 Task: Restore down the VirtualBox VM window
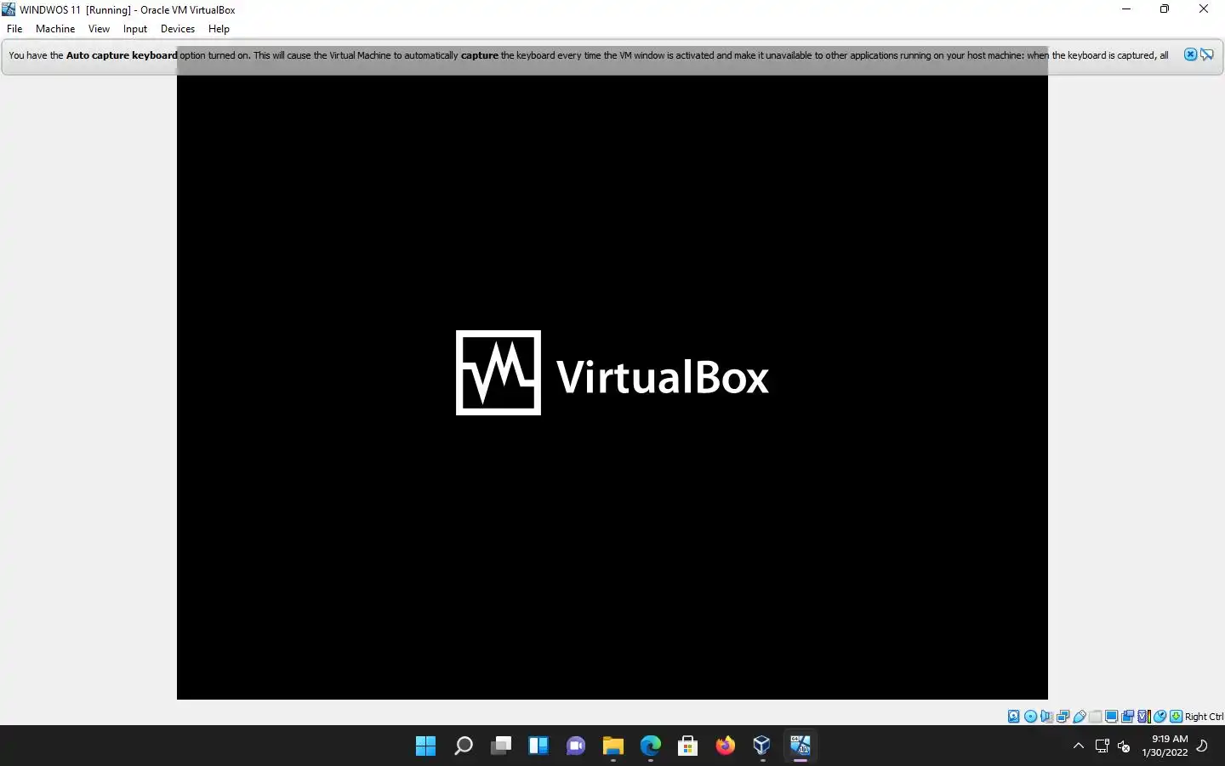click(1165, 9)
